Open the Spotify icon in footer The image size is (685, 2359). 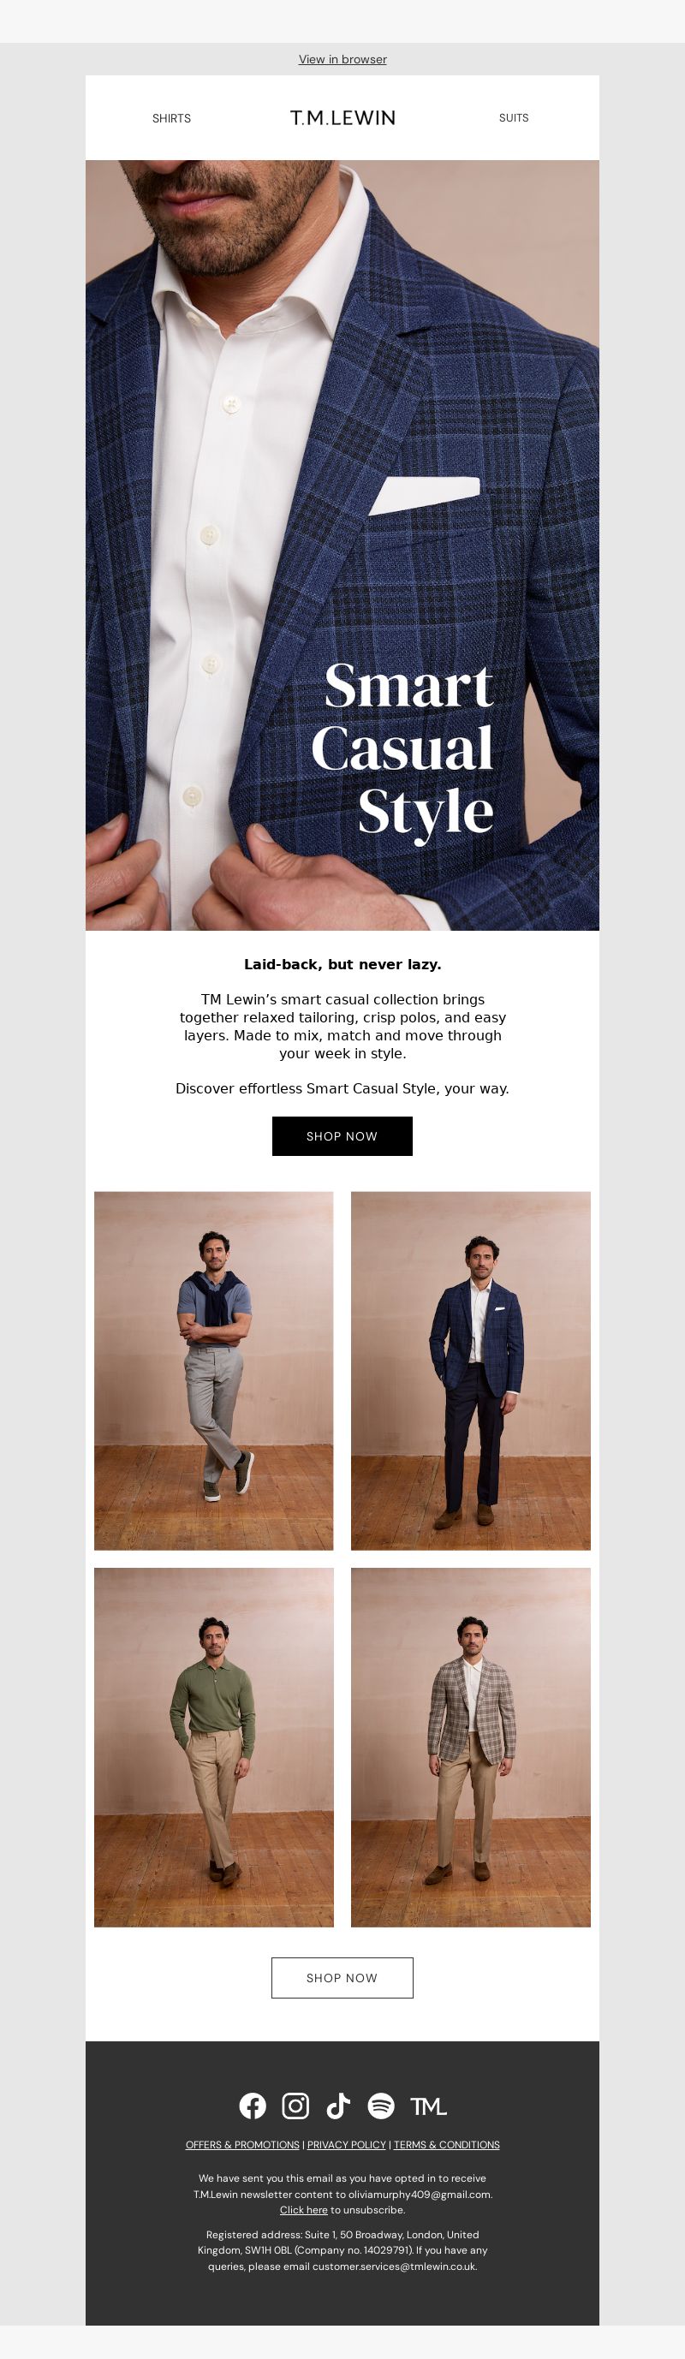coord(381,2106)
